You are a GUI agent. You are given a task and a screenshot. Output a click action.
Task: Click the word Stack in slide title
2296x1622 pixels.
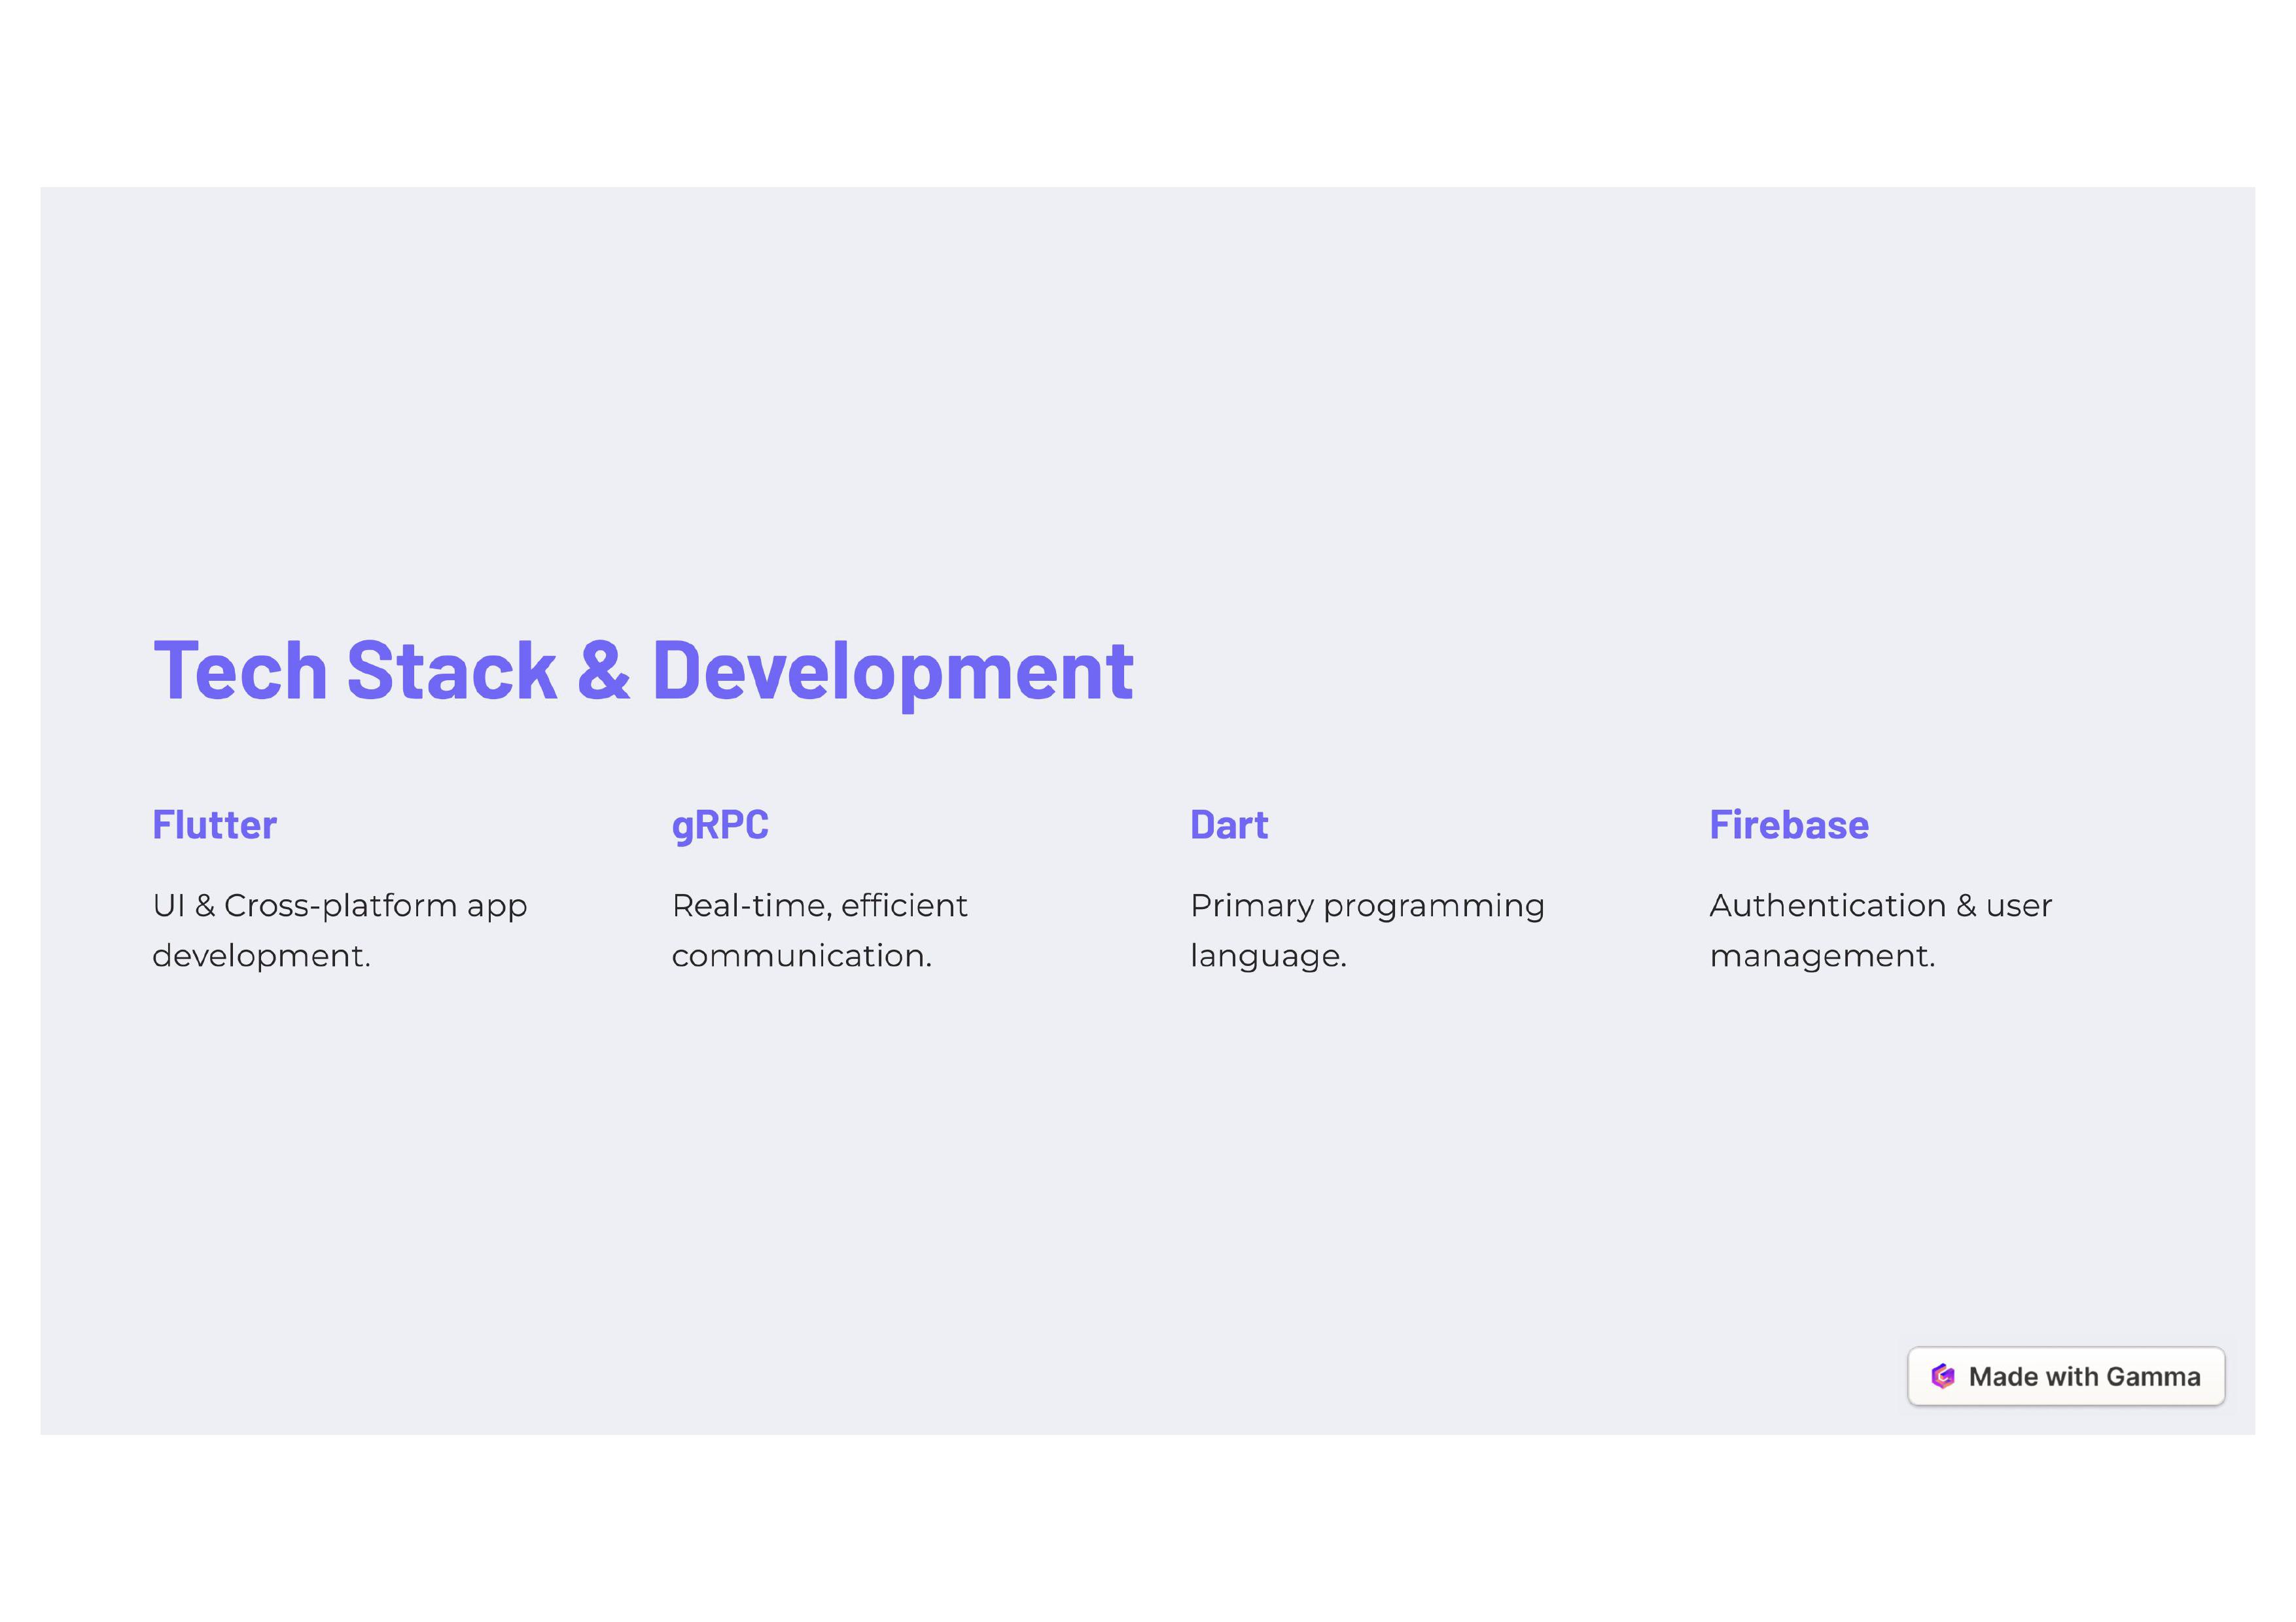451,670
